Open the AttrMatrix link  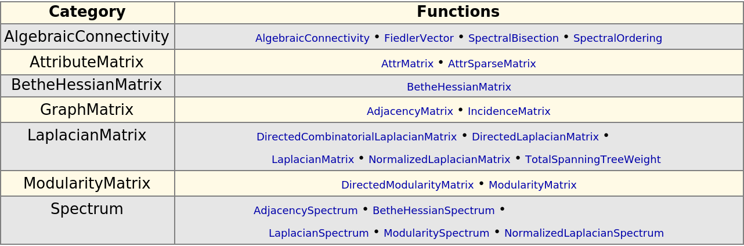407,64
